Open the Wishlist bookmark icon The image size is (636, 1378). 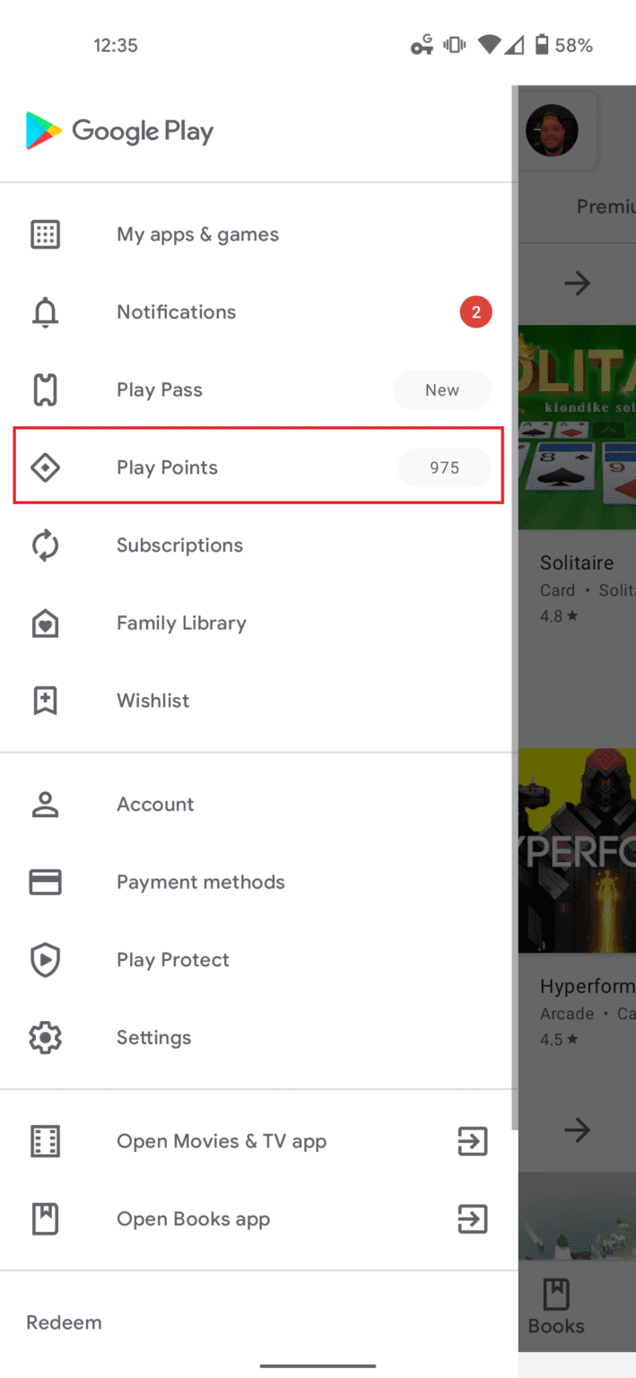pyautogui.click(x=45, y=701)
